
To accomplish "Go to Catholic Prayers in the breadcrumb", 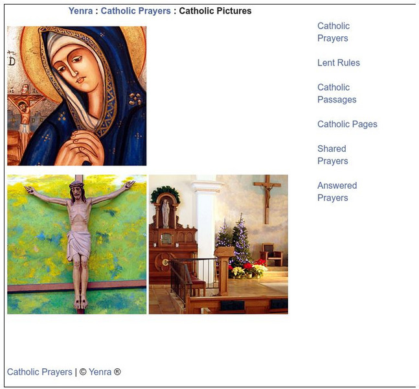I will [135, 11].
